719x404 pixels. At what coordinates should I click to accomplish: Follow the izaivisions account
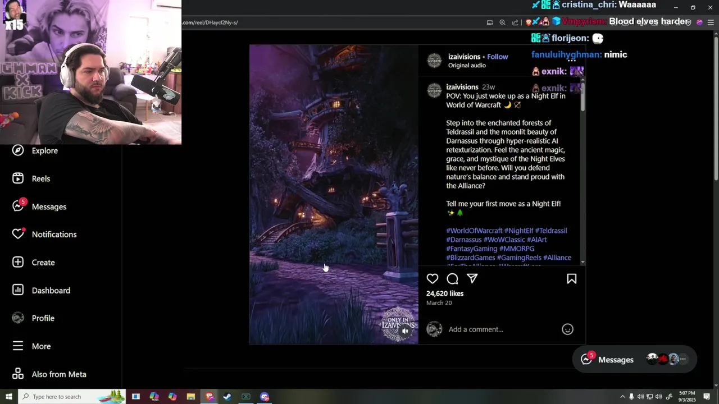[x=498, y=57]
